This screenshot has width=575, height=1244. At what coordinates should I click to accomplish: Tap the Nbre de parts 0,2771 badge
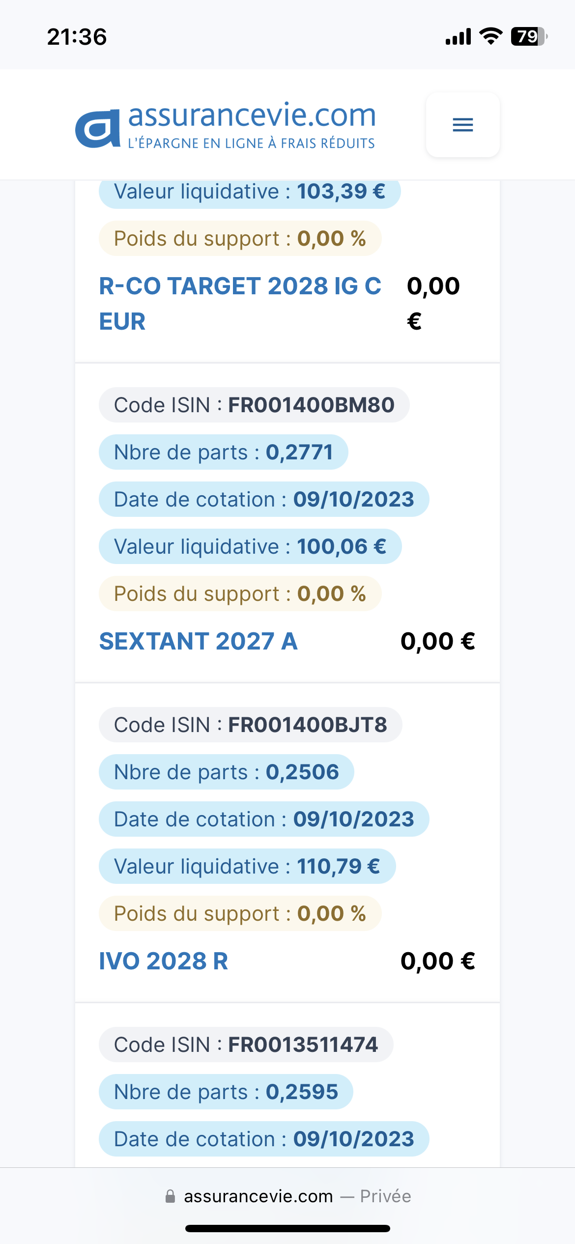point(224,452)
